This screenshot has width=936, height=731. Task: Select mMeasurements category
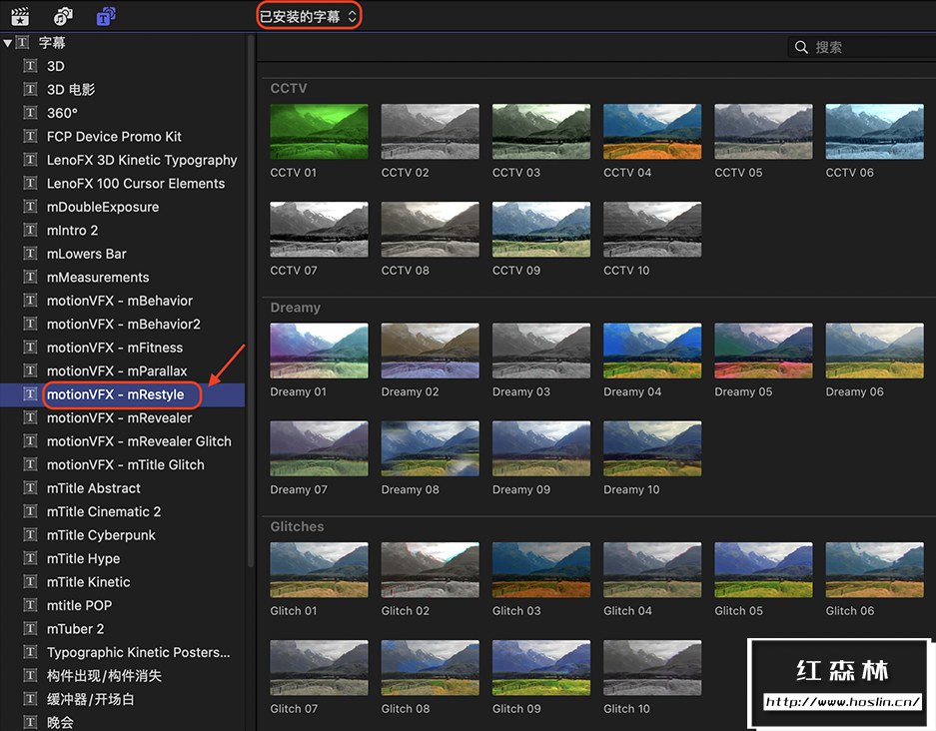(x=98, y=278)
